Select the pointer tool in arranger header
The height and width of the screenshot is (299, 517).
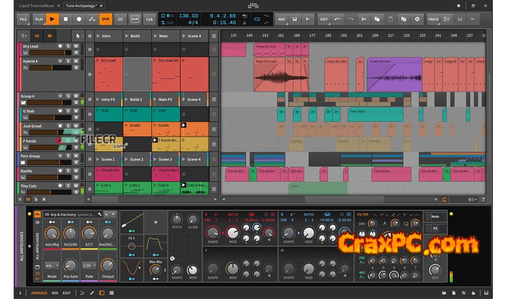click(78, 36)
